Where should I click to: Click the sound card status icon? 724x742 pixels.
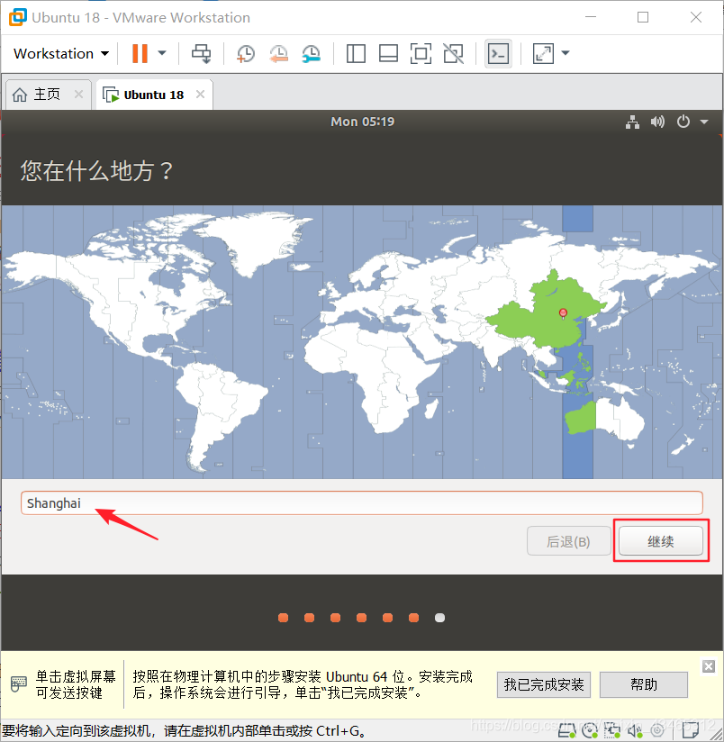635,730
